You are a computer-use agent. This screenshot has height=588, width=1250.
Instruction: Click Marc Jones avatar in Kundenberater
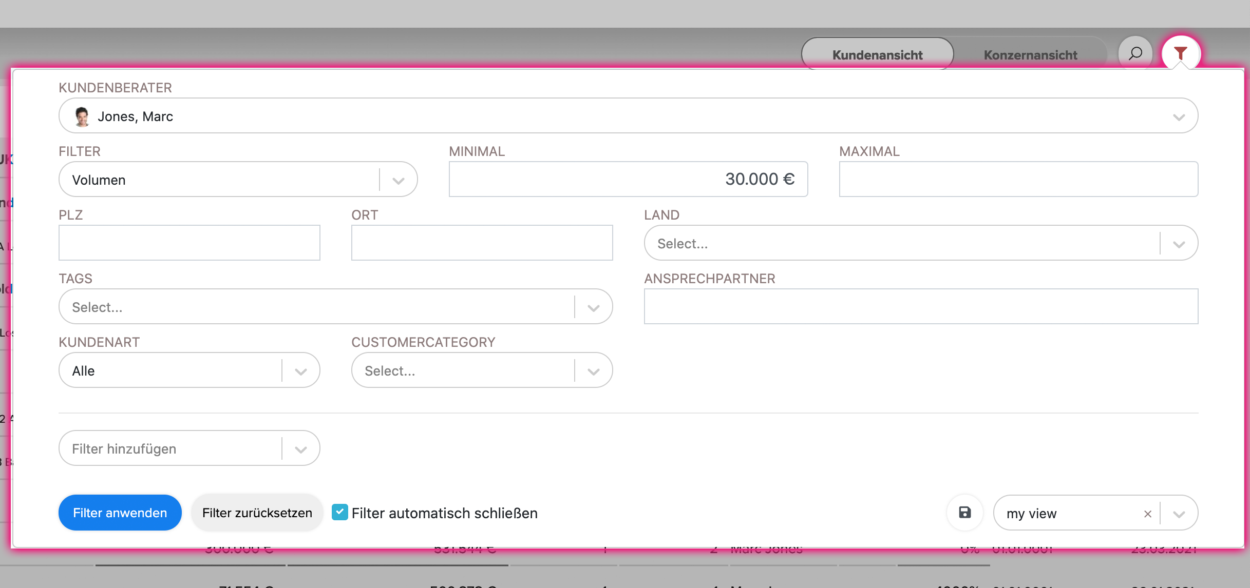coord(82,116)
